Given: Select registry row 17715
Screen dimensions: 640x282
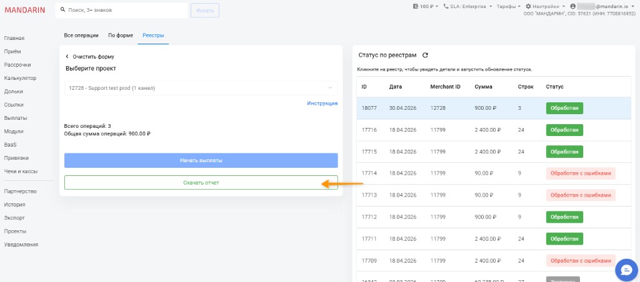Looking at the screenshot, I should click(x=494, y=152).
